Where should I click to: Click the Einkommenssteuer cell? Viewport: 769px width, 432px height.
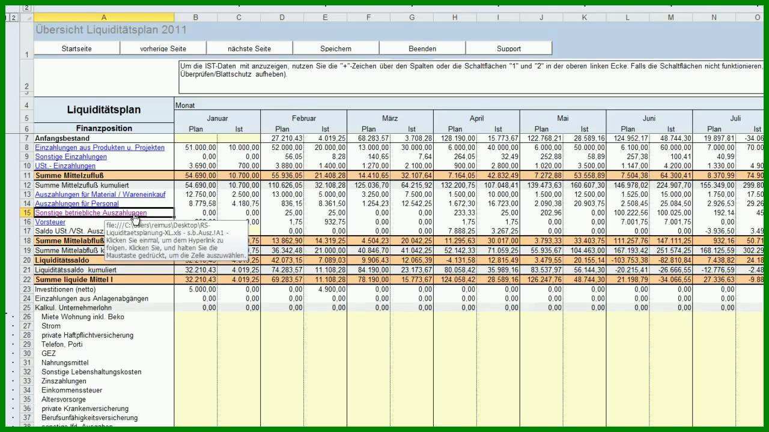[x=104, y=390]
